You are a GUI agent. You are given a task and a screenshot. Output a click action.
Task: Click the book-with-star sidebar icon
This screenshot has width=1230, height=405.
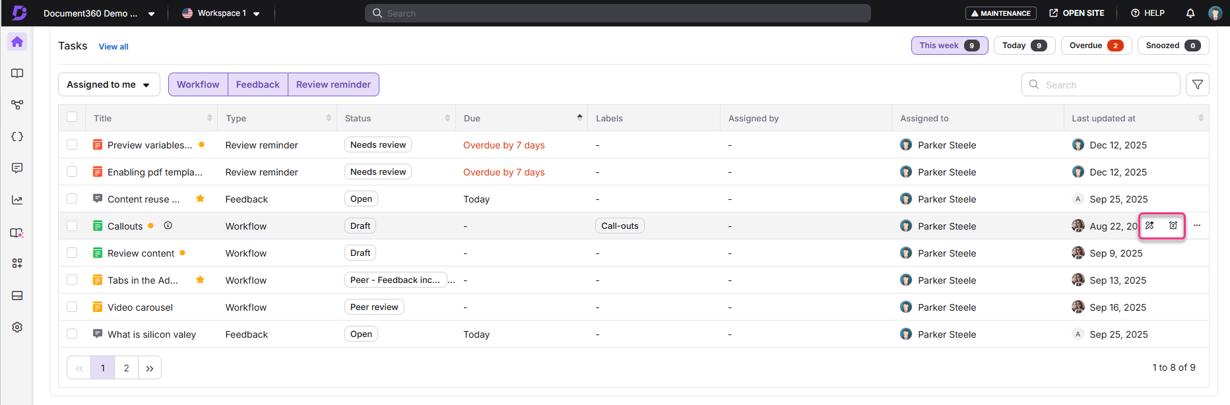[x=17, y=233]
